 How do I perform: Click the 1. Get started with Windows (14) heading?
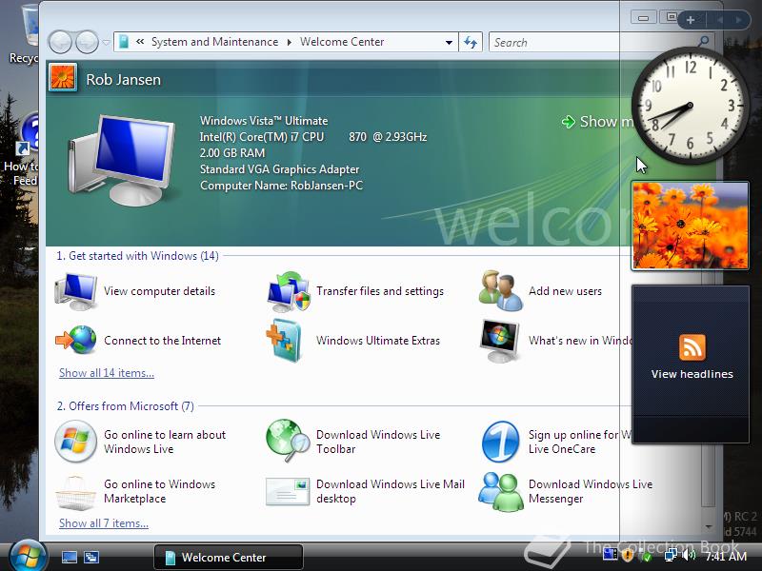(137, 256)
